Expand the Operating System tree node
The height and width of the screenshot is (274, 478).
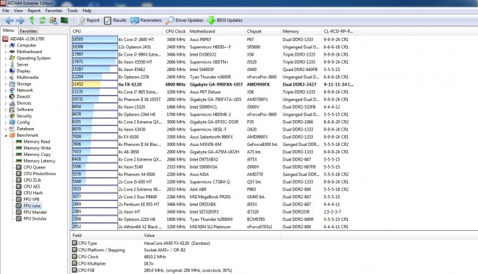click(5, 58)
